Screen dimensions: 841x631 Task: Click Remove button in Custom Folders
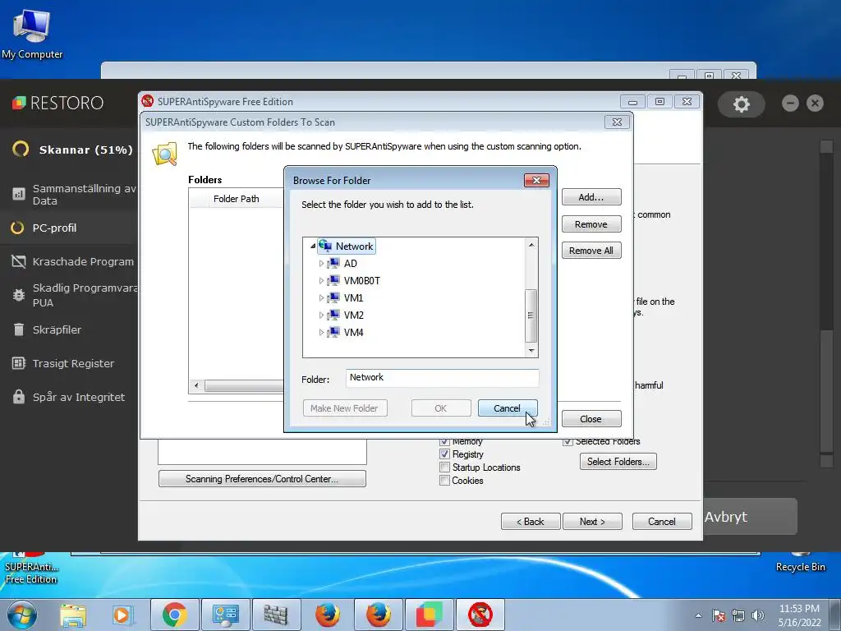(591, 224)
